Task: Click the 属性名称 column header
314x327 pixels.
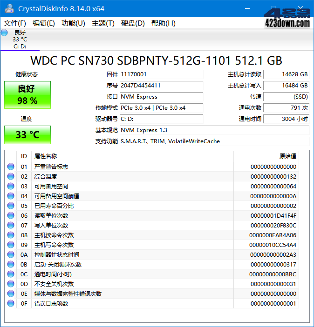Action: pyautogui.click(x=132, y=156)
